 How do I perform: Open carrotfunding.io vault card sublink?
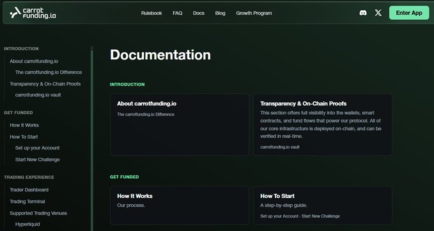280,147
